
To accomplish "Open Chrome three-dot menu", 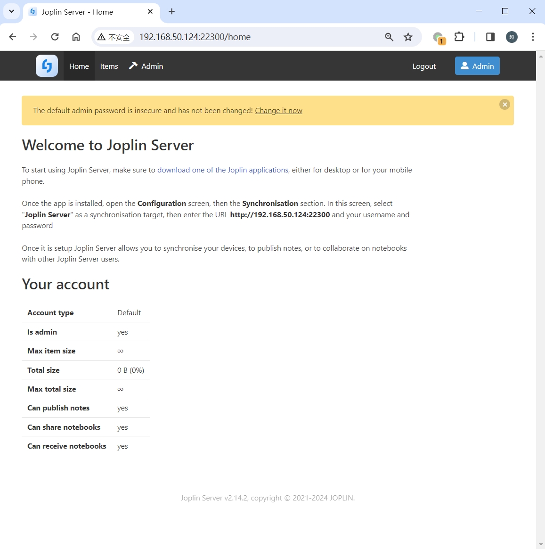I will tap(533, 37).
